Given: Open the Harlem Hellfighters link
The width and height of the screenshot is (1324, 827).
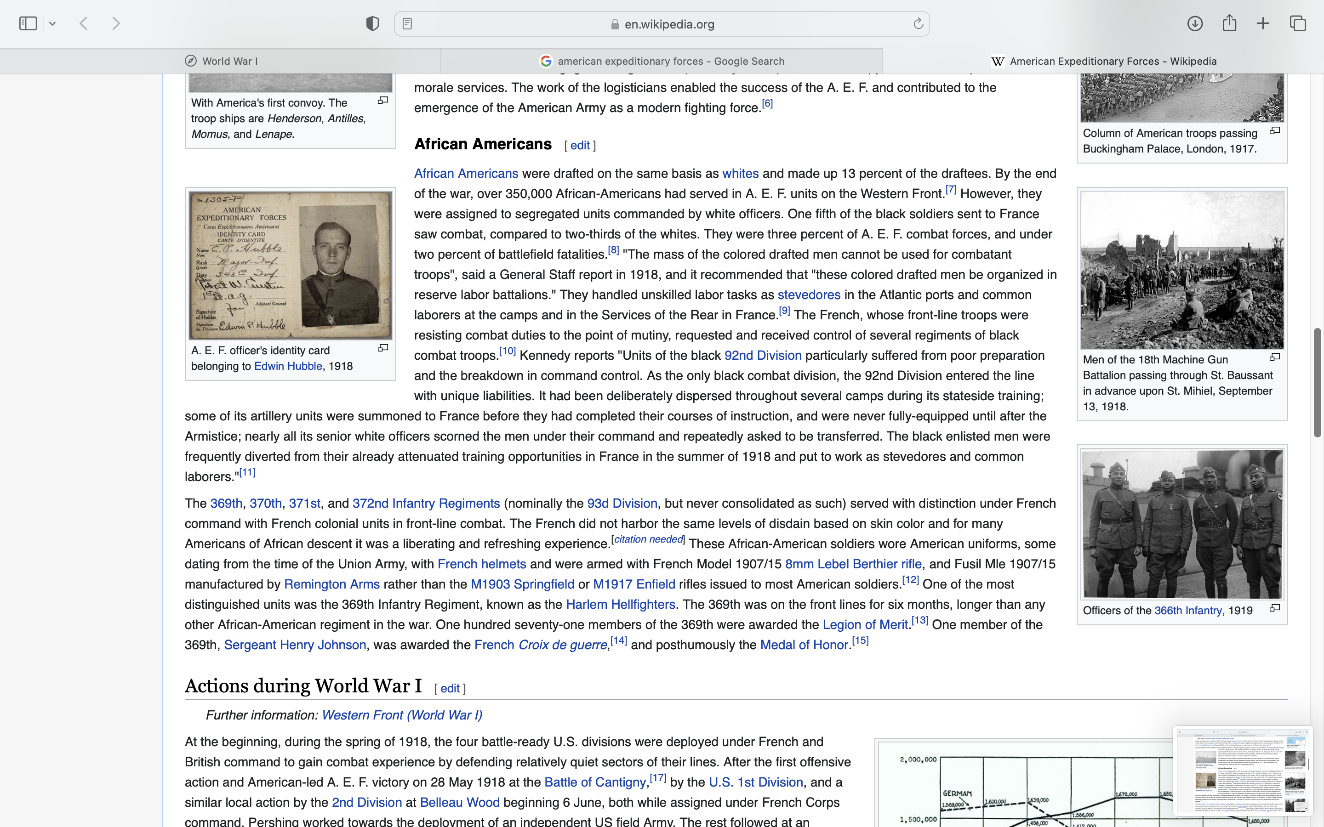Looking at the screenshot, I should [621, 604].
